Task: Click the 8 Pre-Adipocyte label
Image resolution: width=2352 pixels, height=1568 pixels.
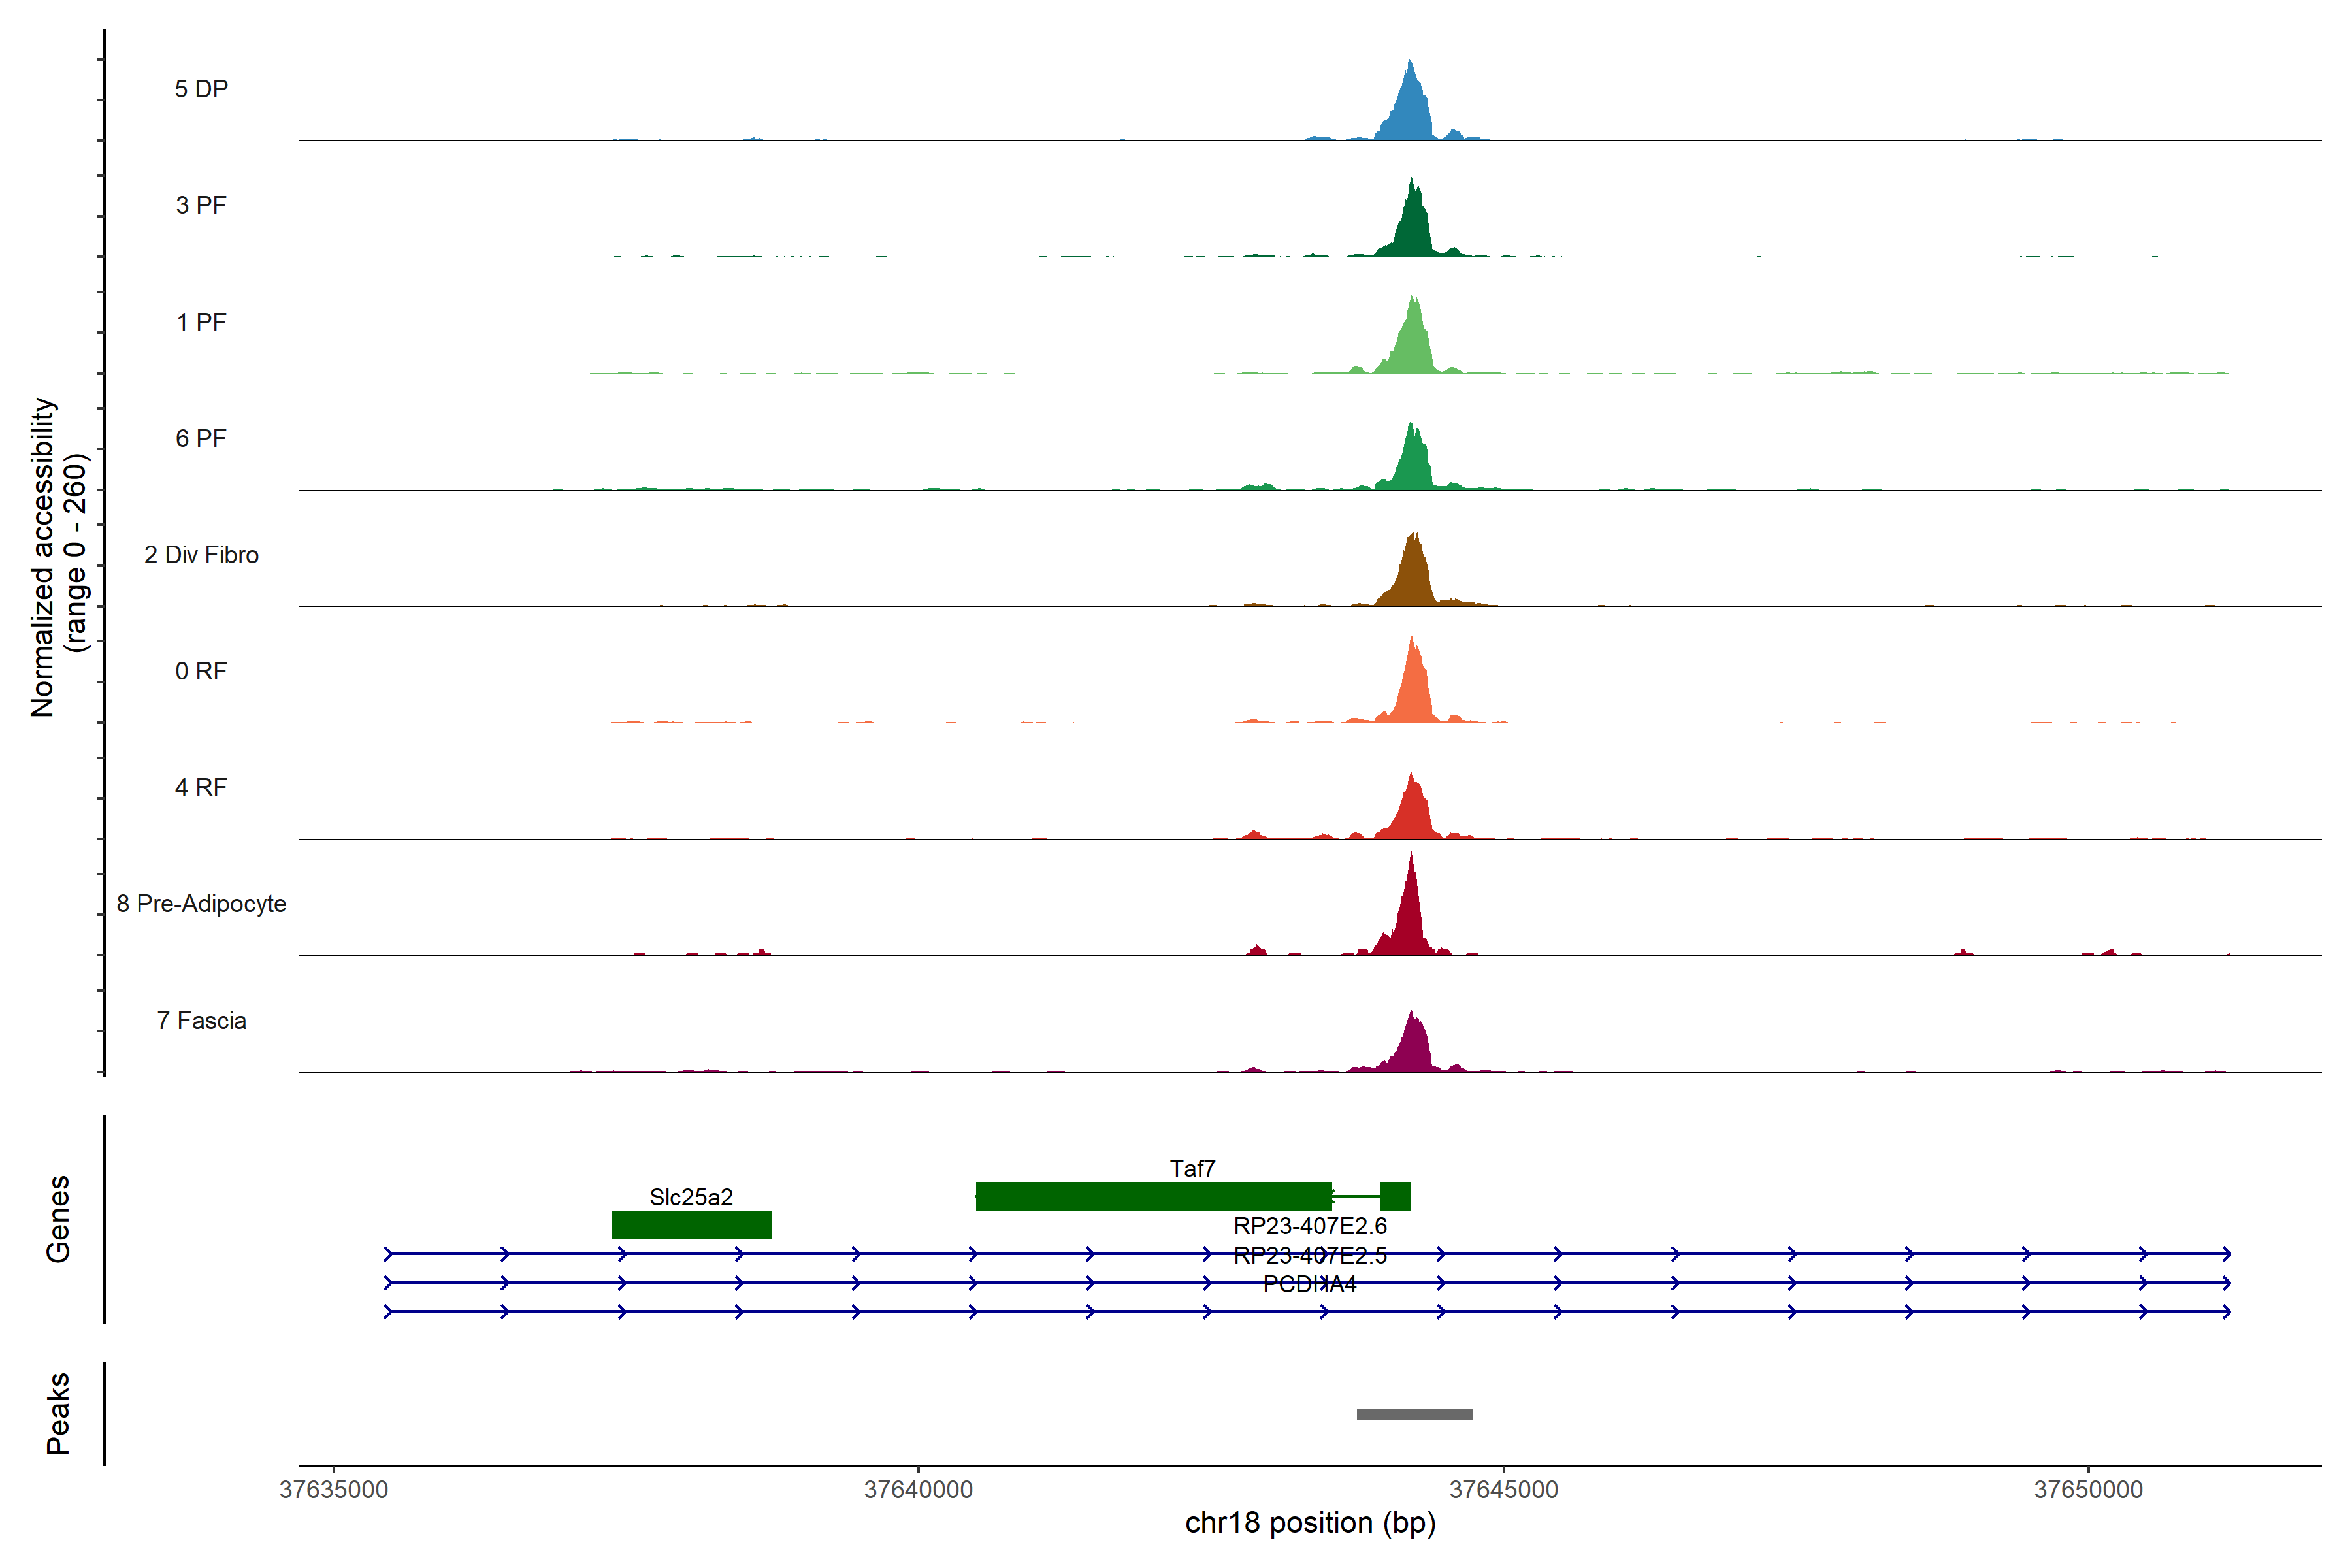Action: pyautogui.click(x=201, y=904)
